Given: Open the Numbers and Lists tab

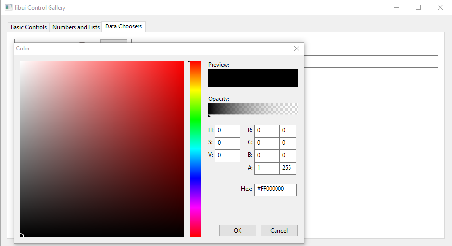Looking at the screenshot, I should click(76, 27).
